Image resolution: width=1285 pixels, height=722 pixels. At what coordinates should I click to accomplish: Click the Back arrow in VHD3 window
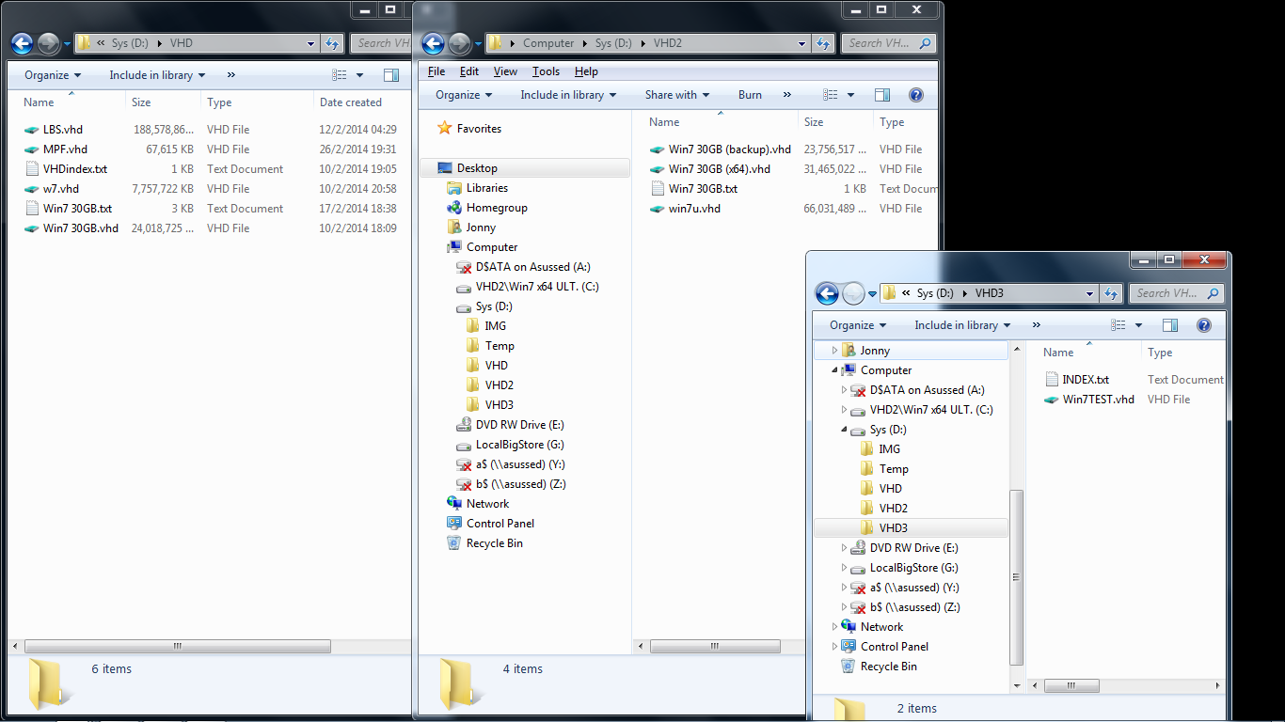pyautogui.click(x=827, y=293)
